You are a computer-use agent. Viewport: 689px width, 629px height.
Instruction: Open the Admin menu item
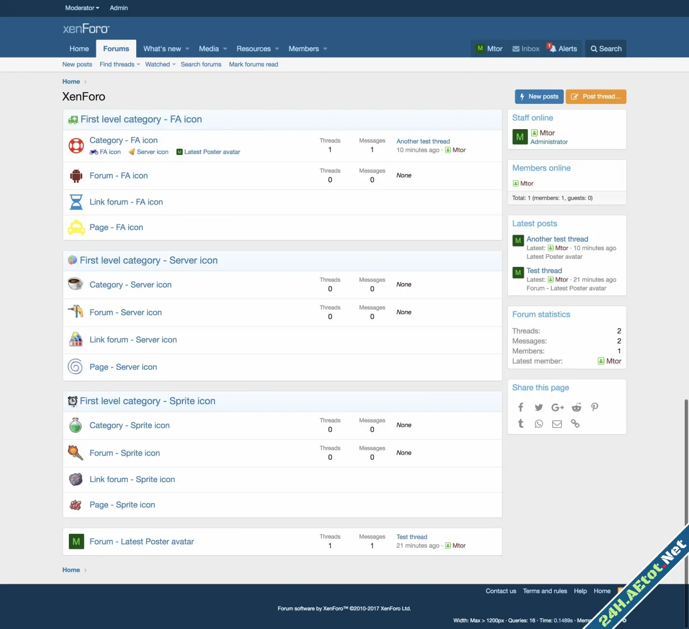click(x=118, y=8)
